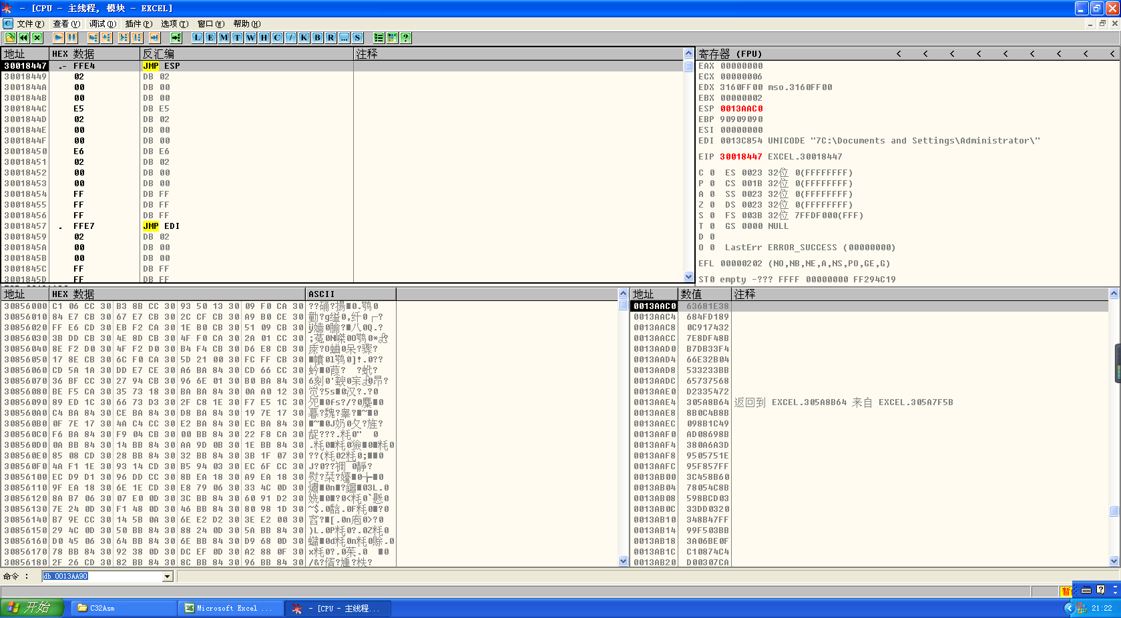Open Source window with S icon

point(357,37)
